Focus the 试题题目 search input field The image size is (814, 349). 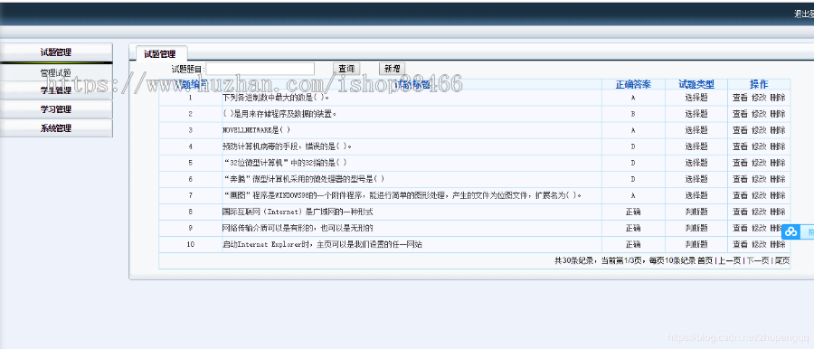[x=260, y=69]
